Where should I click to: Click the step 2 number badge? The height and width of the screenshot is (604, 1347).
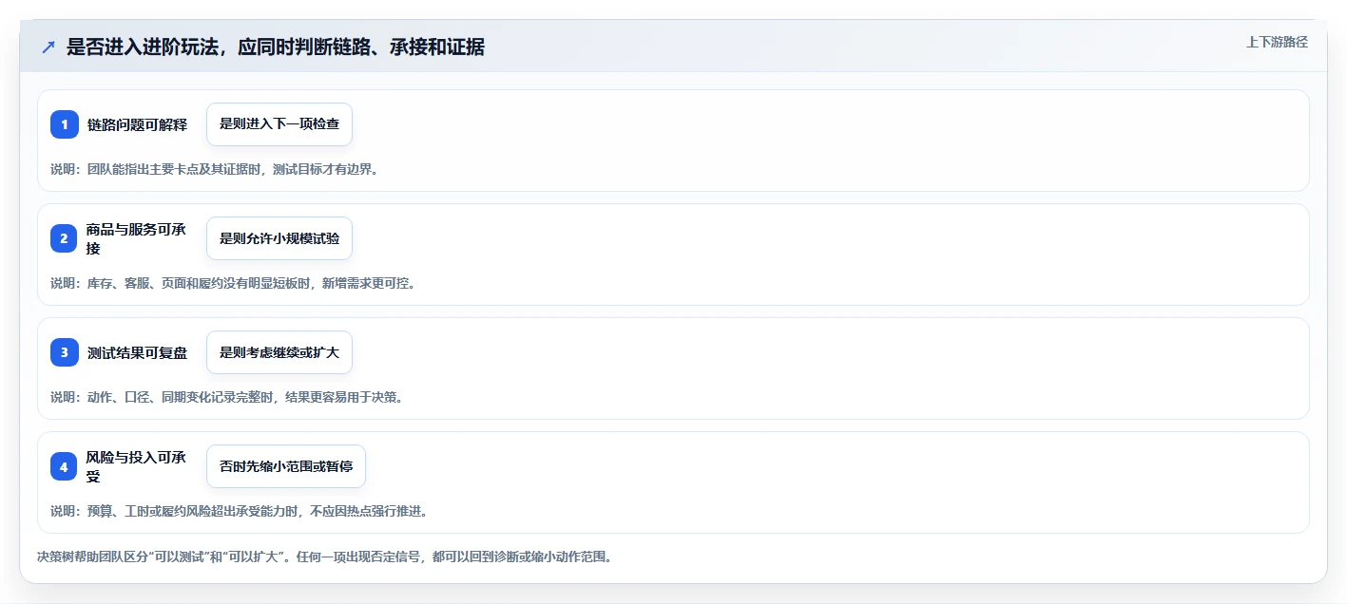click(x=65, y=238)
